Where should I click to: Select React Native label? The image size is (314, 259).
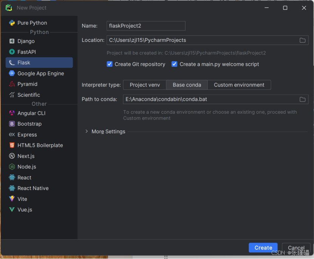33,188
